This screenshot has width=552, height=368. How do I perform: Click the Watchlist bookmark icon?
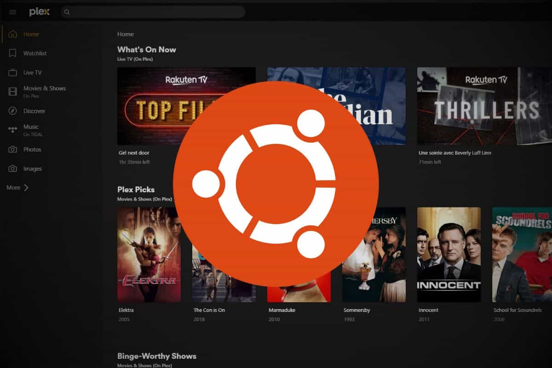click(x=13, y=53)
